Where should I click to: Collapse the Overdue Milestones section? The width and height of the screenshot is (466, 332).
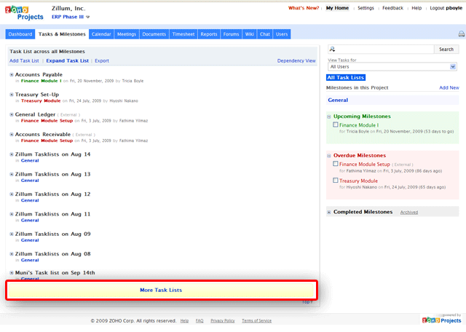[329, 156]
